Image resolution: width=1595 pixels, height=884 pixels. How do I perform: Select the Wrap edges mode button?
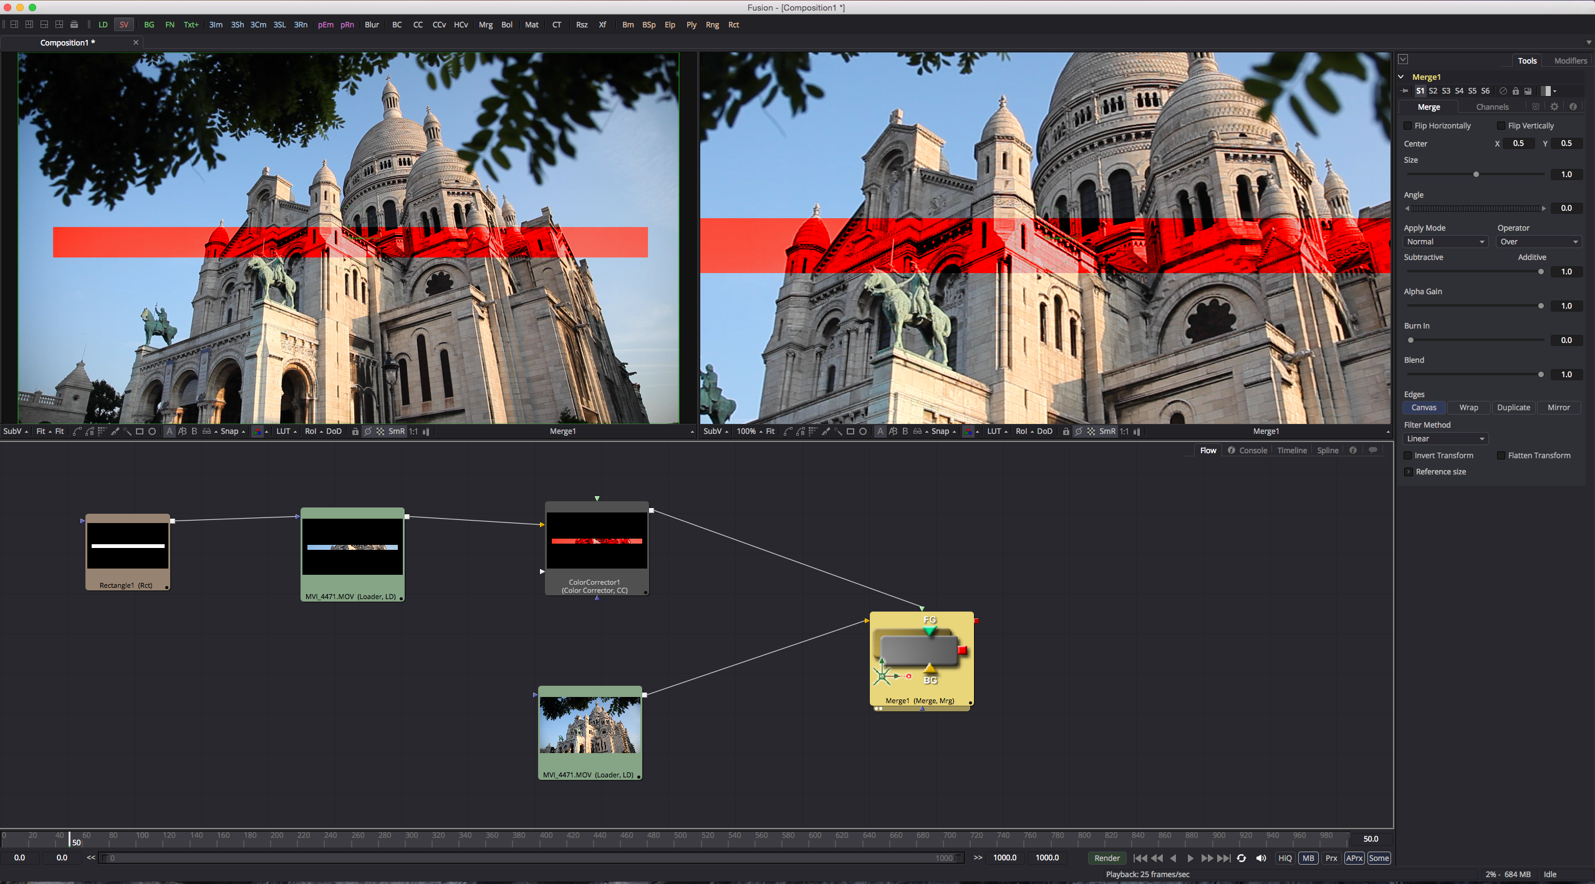(x=1468, y=407)
